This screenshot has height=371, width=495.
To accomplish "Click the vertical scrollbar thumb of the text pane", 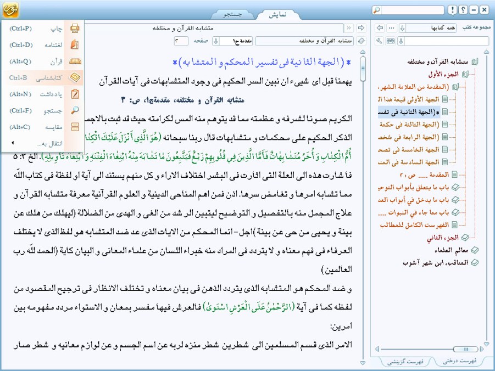I will pos(363,68).
